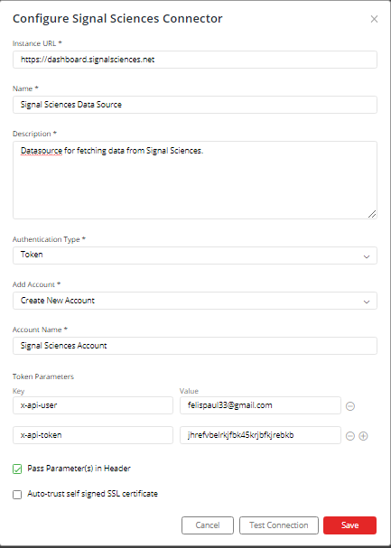The width and height of the screenshot is (391, 548).
Task: Click the dialog title text
Action: pos(117,19)
